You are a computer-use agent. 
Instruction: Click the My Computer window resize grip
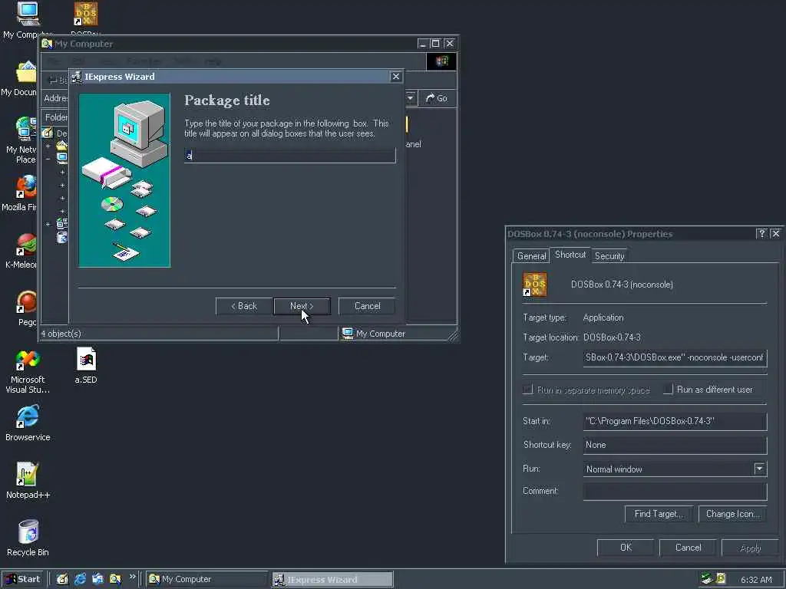(x=453, y=336)
